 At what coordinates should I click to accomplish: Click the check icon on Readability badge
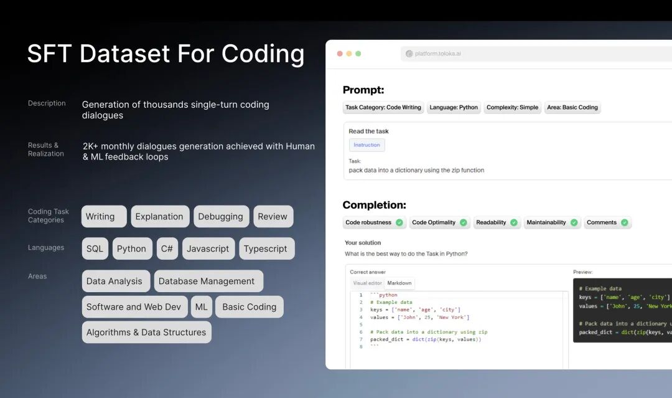[513, 222]
